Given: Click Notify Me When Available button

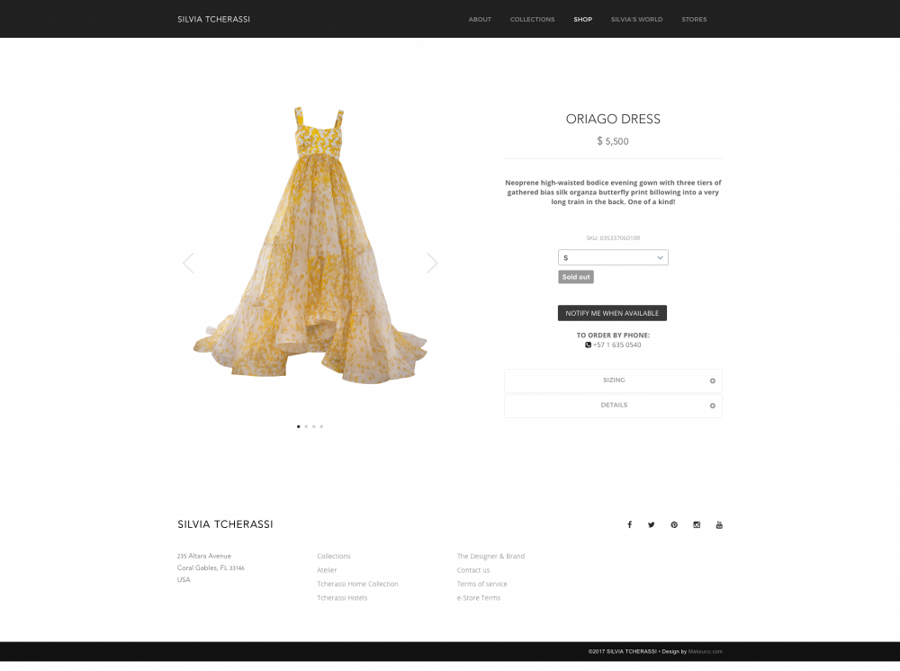Looking at the screenshot, I should point(612,313).
